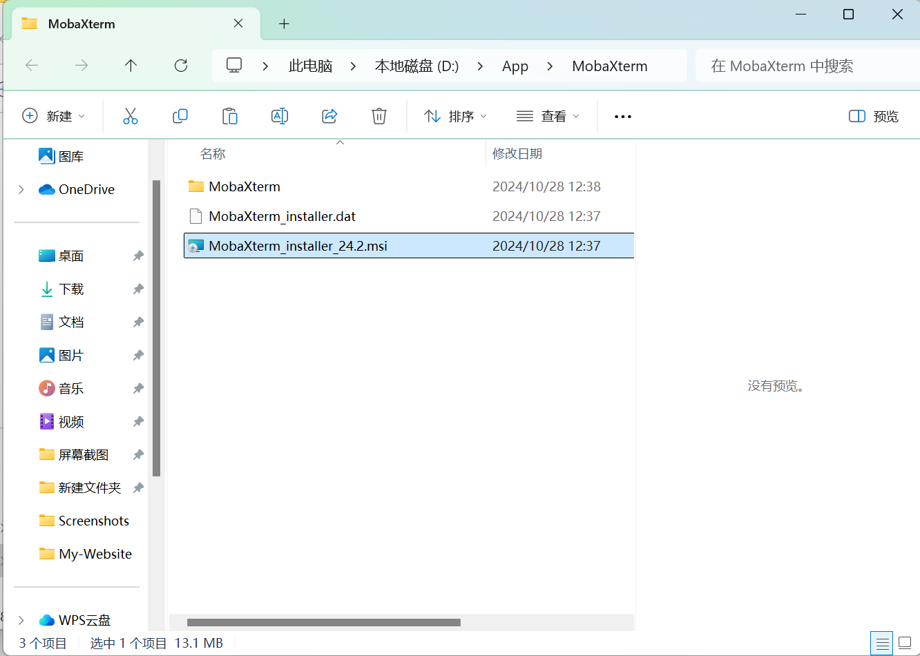Open a new tab with plus button
This screenshot has height=656, width=920.
point(284,23)
